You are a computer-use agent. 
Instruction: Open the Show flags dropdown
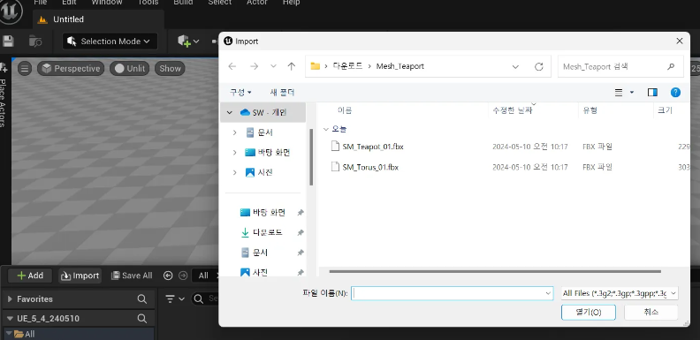pyautogui.click(x=170, y=68)
